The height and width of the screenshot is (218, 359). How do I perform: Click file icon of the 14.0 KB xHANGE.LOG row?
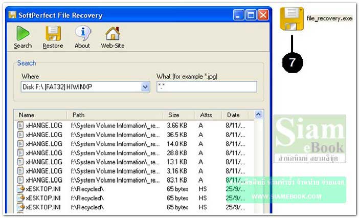[20, 144]
